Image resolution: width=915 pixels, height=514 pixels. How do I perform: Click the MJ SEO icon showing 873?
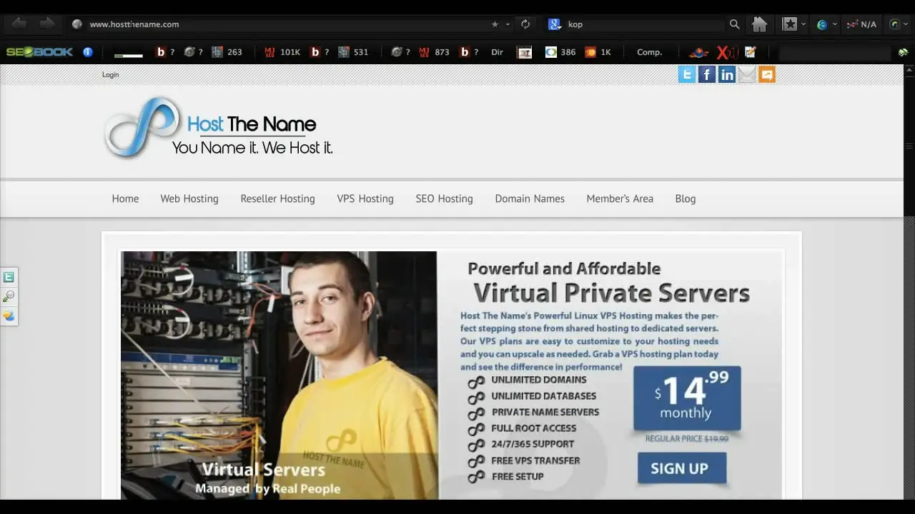(x=424, y=52)
